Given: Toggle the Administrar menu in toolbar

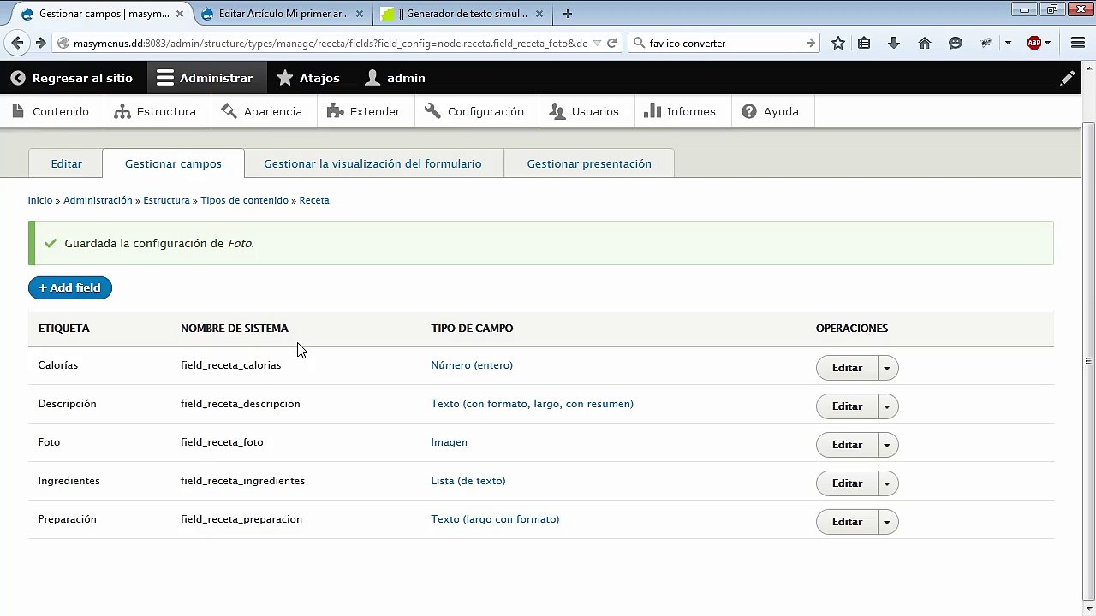Looking at the screenshot, I should pos(205,78).
